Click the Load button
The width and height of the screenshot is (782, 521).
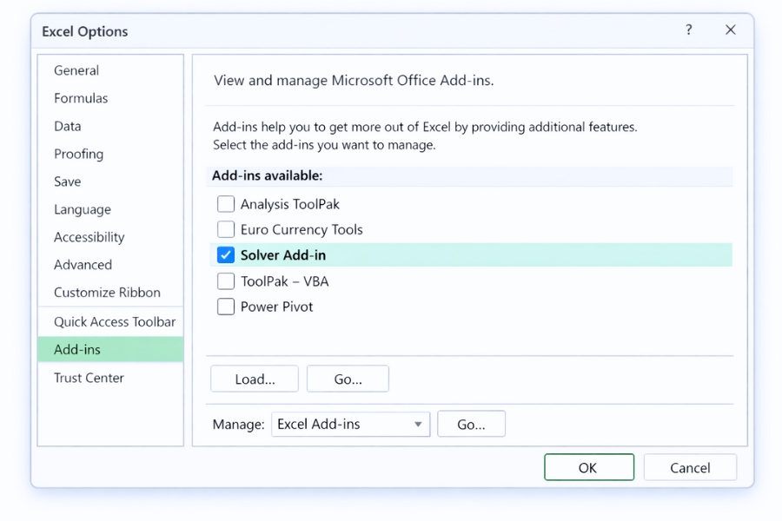point(254,379)
